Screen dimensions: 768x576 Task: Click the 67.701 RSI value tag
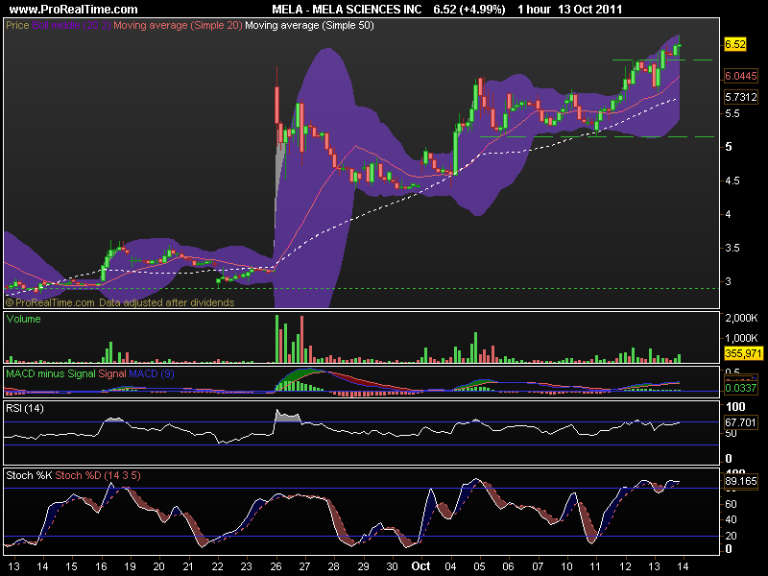pos(740,422)
